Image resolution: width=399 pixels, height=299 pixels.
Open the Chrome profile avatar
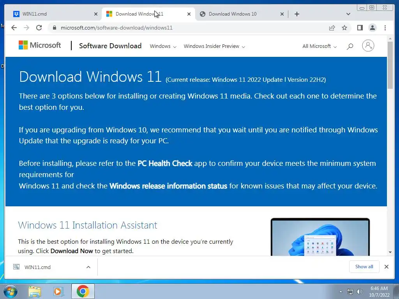[372, 28]
